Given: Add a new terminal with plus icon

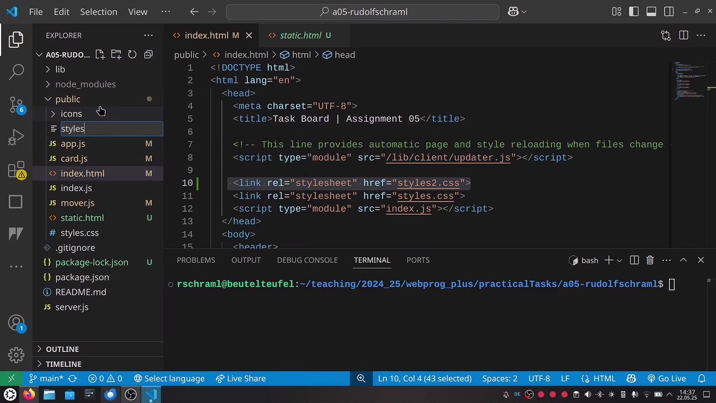Looking at the screenshot, I should click(609, 260).
